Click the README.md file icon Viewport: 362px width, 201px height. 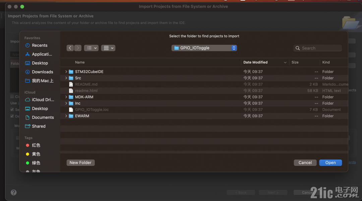(71, 84)
